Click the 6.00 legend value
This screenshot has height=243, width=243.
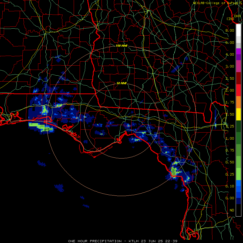coord(230,42)
